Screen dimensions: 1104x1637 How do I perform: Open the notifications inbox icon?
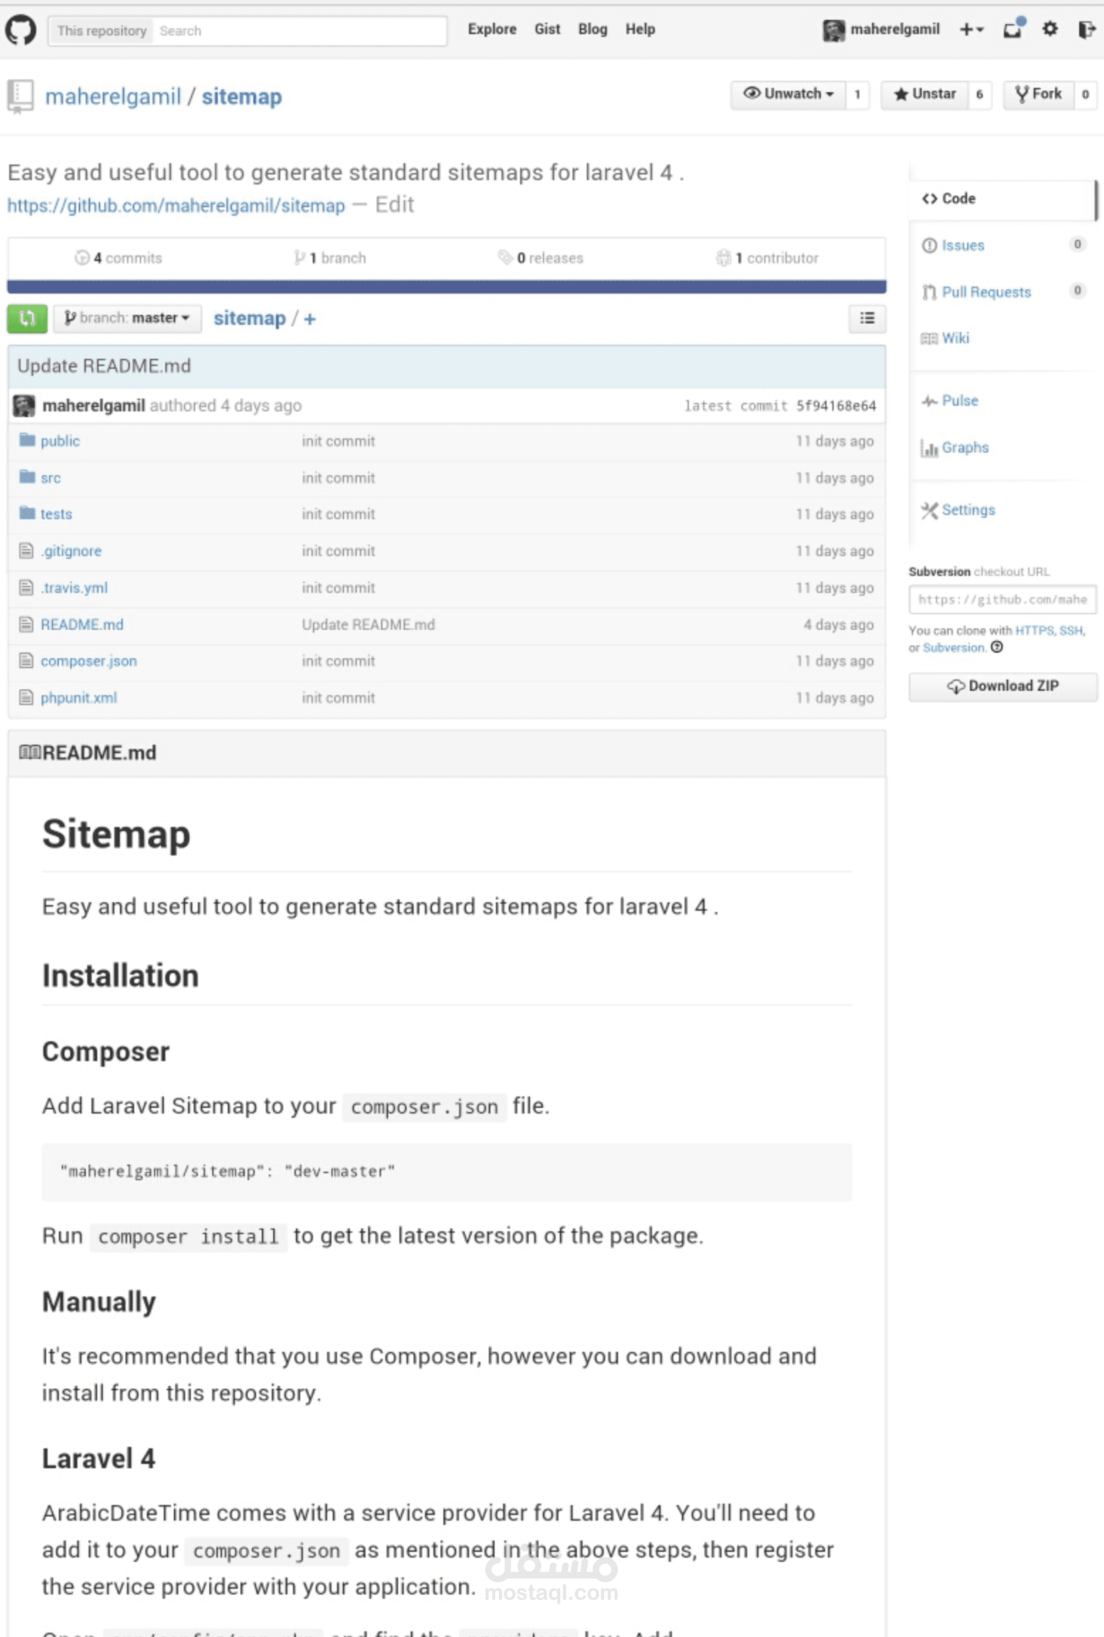tap(1014, 29)
